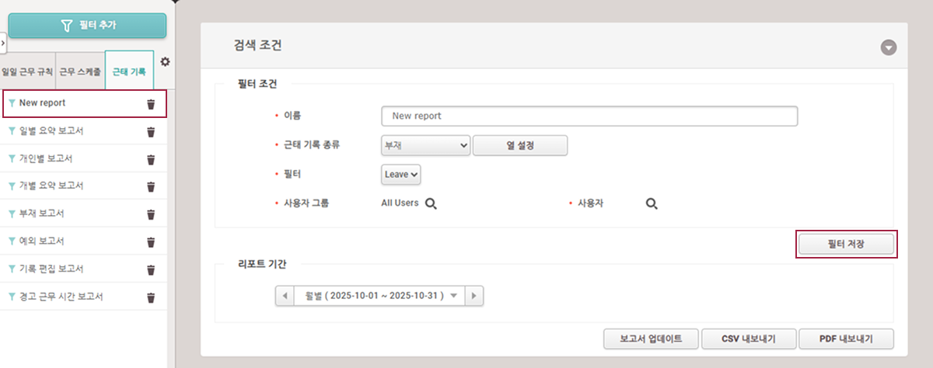The height and width of the screenshot is (368, 933).
Task: Open the 근태 기록 종류 dropdown
Action: [425, 145]
